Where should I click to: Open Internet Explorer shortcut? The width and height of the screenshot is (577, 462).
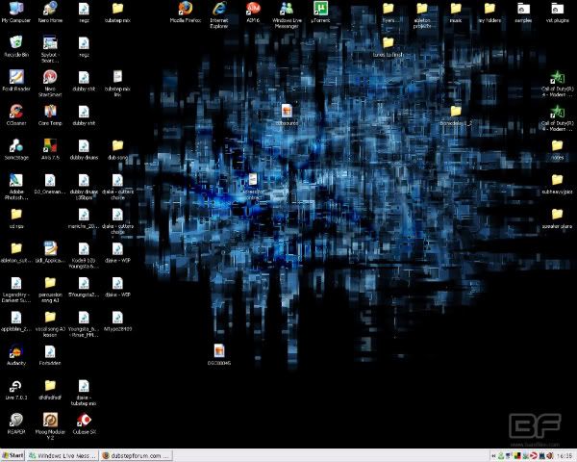[x=219, y=15]
